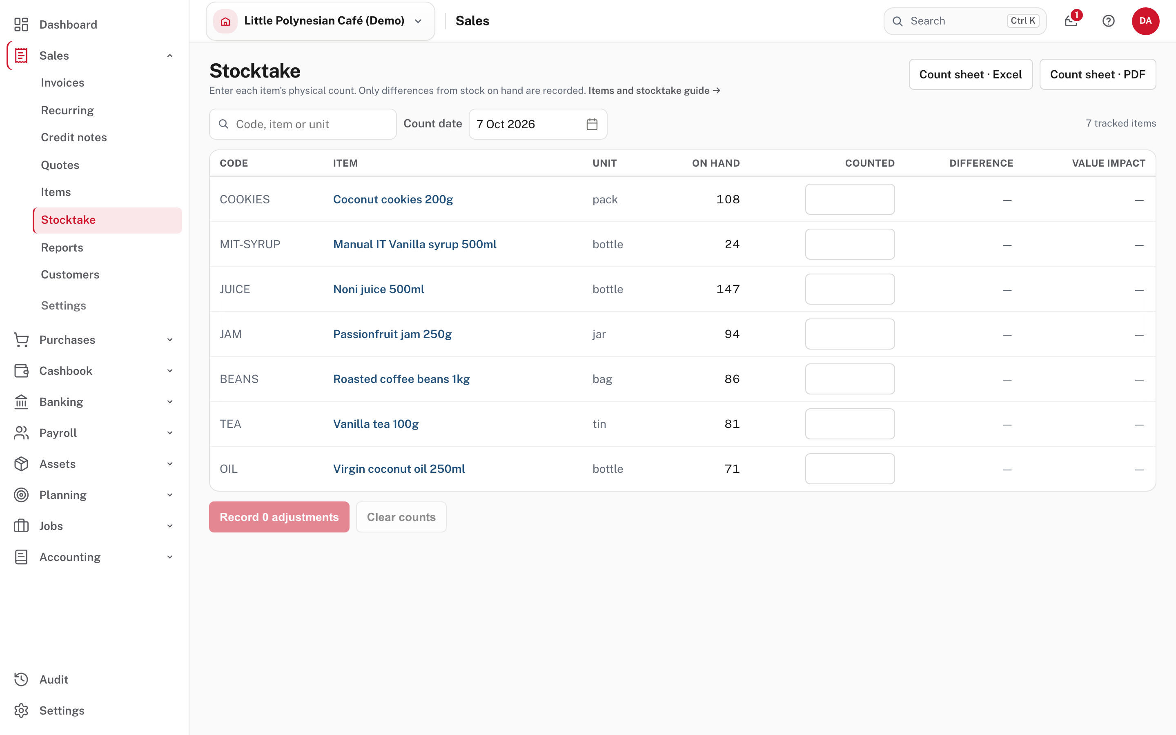Open Items and stocktake guide link
Viewport: 1176px width, 735px height.
[654, 91]
